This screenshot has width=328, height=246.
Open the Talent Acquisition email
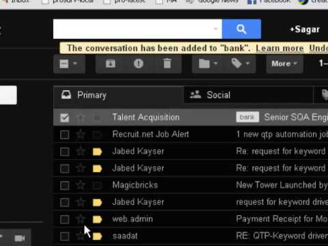(191, 118)
